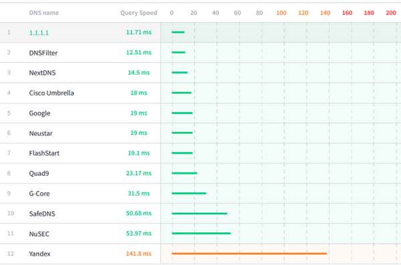The height and width of the screenshot is (265, 401).
Task: Click the 23.17 ms speed value
Action: [x=139, y=174]
